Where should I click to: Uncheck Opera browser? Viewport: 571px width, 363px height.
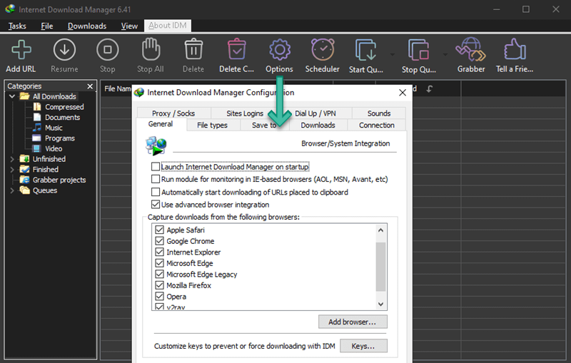(159, 296)
